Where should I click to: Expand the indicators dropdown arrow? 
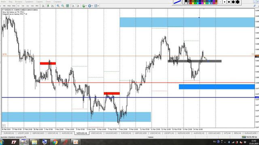86,6
